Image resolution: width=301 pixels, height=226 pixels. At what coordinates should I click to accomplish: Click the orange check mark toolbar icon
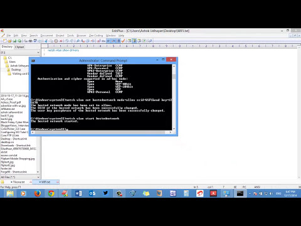click(x=123, y=41)
